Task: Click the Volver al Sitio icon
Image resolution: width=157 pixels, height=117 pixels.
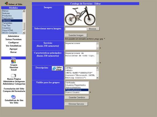Action: point(6,3)
